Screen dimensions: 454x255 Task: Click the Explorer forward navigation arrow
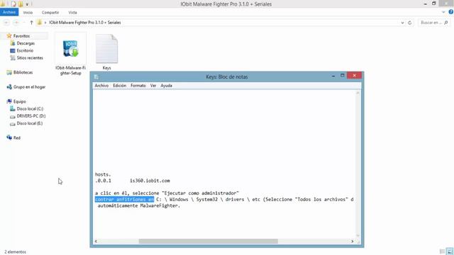click(16, 23)
